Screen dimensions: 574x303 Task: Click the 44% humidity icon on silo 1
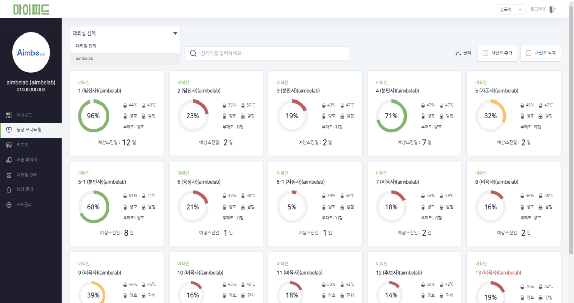tap(125, 105)
